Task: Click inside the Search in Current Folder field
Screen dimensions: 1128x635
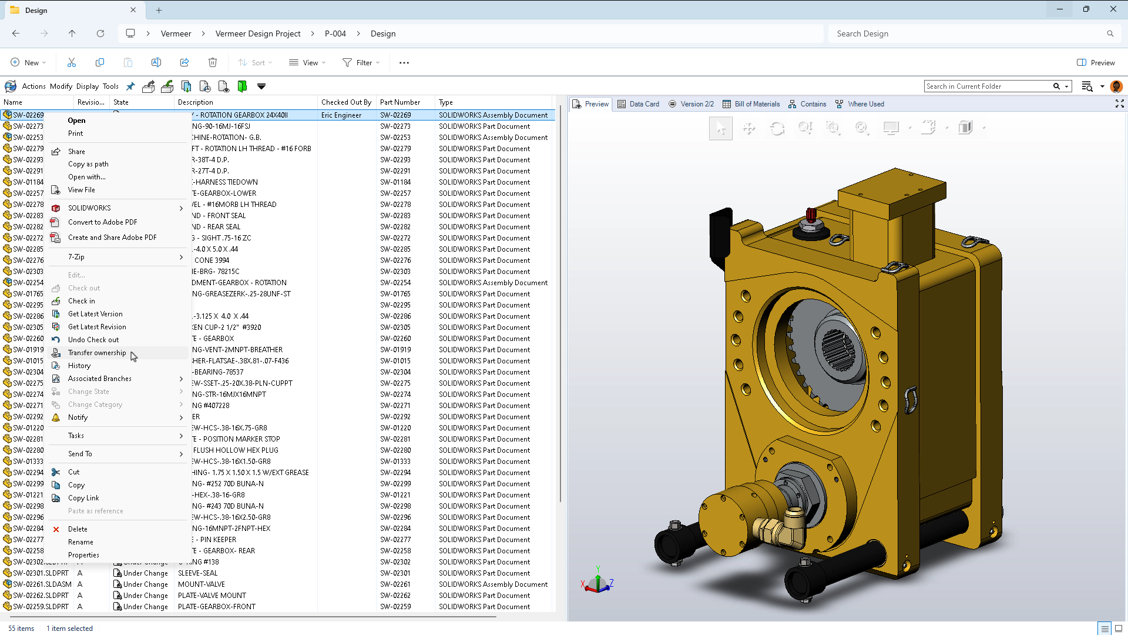Action: 987,86
